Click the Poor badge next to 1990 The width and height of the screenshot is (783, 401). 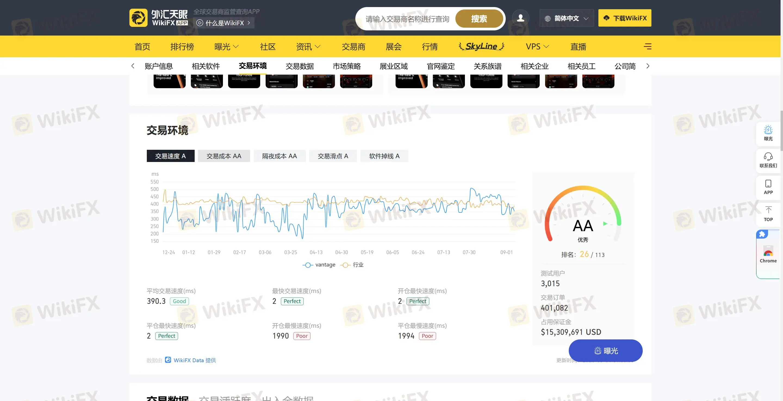click(x=302, y=336)
